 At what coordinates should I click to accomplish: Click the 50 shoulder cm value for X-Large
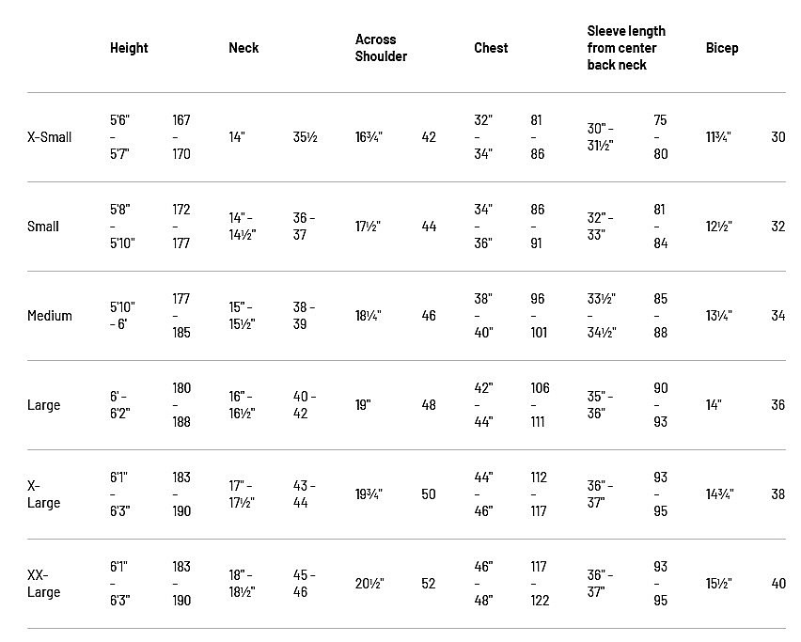(429, 494)
